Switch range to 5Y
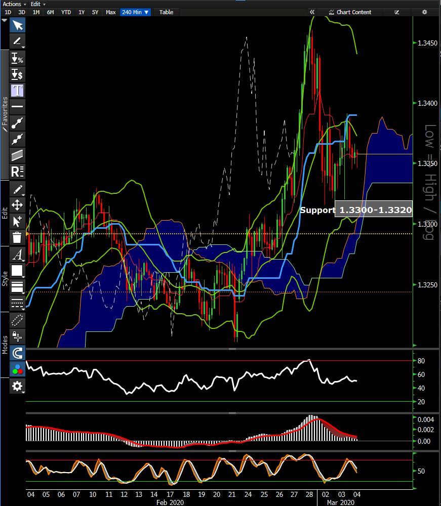441x506 pixels. (95, 12)
